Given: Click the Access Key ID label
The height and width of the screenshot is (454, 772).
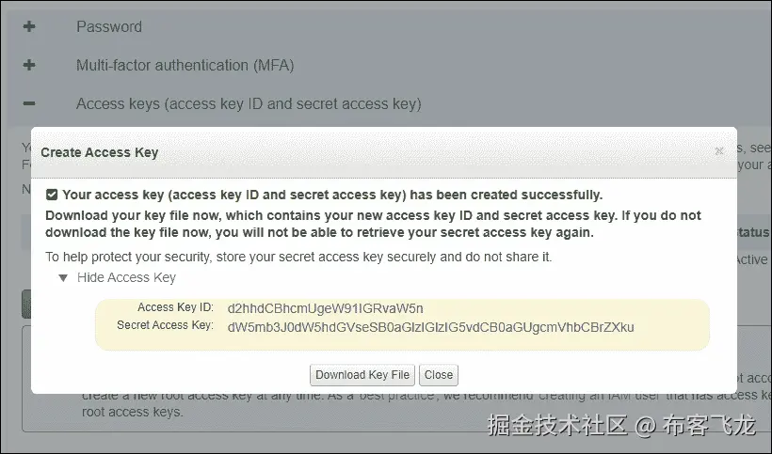Looking at the screenshot, I should point(175,307).
